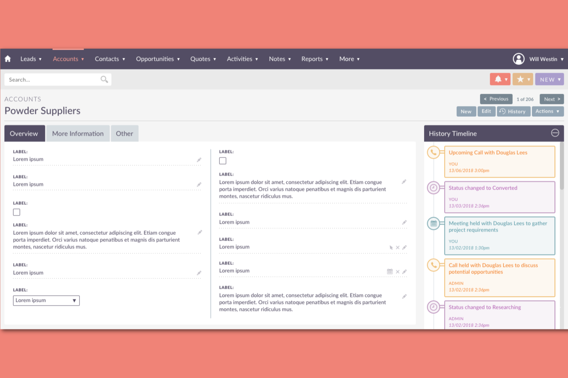The width and height of the screenshot is (568, 378).
Task: Check the empty checkbox in right column
Action: [x=223, y=161]
